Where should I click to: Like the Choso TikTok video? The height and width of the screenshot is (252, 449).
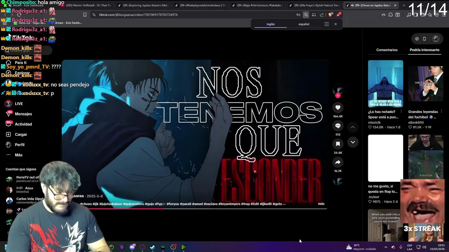338,108
